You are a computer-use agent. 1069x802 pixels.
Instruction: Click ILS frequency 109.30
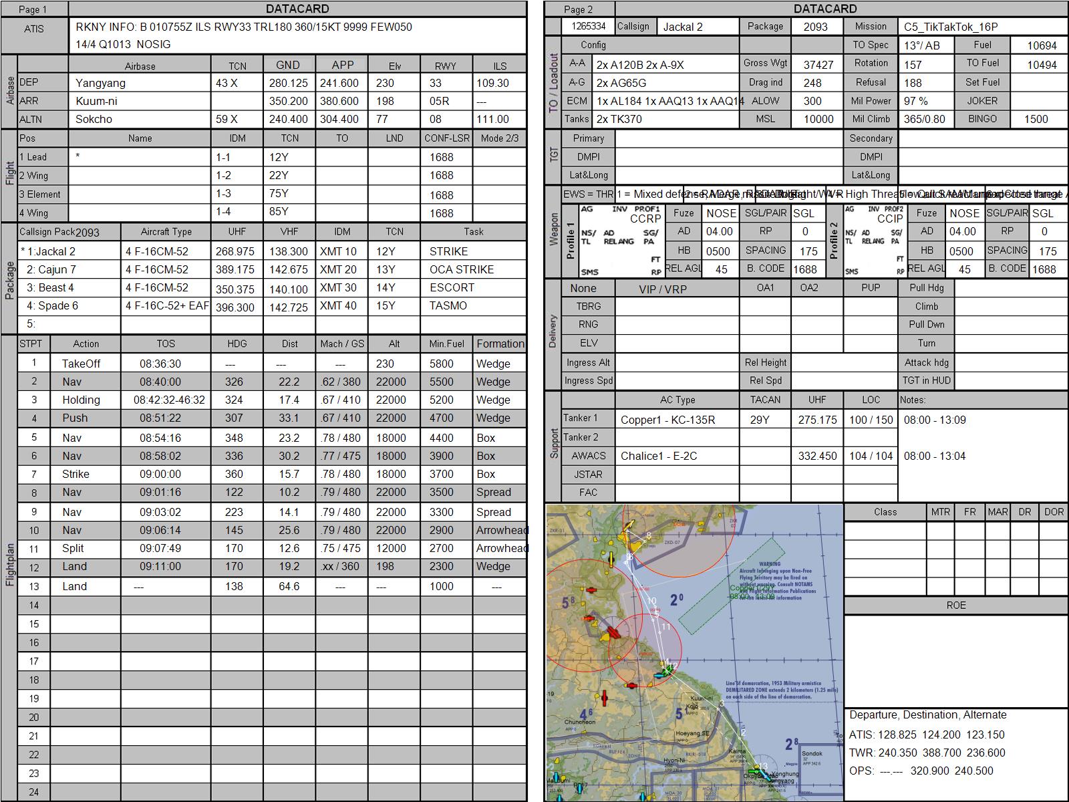493,83
